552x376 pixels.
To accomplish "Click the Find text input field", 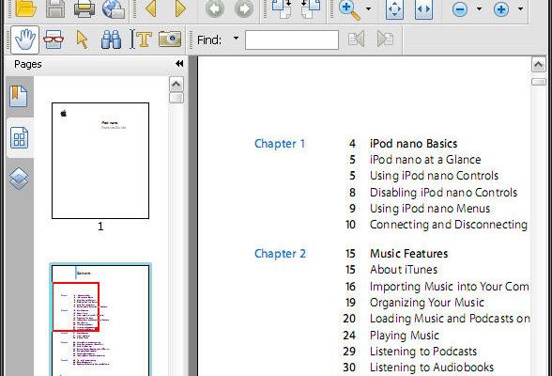I will tap(292, 39).
